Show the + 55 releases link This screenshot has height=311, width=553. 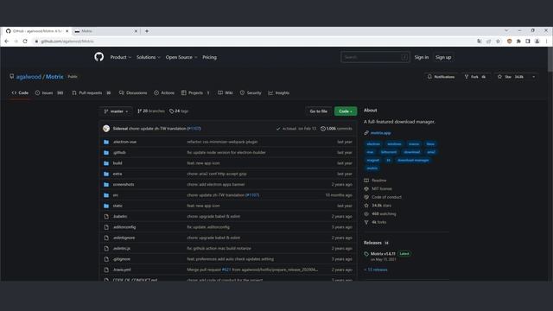376,270
